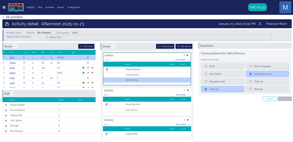Collapse group G00002 with caret
The width and height of the screenshot is (293, 142).
pyautogui.click(x=184, y=91)
